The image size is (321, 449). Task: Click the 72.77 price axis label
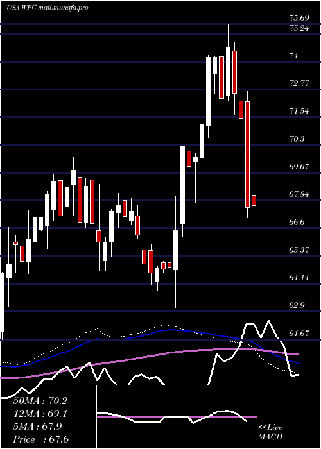pos(299,83)
